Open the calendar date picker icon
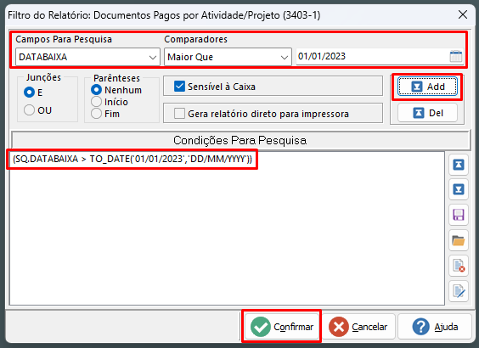Image resolution: width=479 pixels, height=348 pixels. (x=456, y=57)
